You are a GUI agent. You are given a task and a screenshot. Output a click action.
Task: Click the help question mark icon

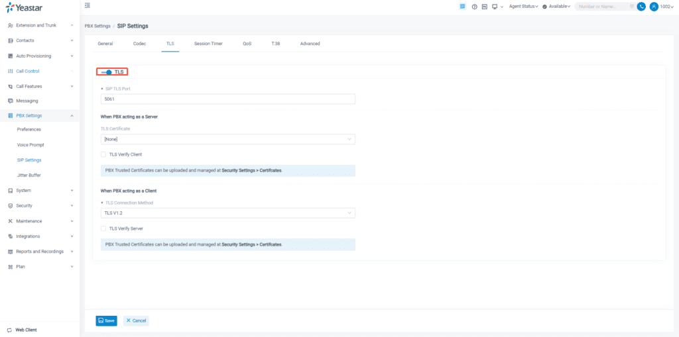click(x=474, y=7)
